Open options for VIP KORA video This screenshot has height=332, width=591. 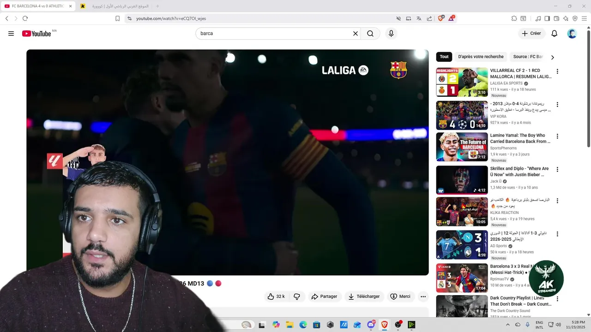click(557, 105)
